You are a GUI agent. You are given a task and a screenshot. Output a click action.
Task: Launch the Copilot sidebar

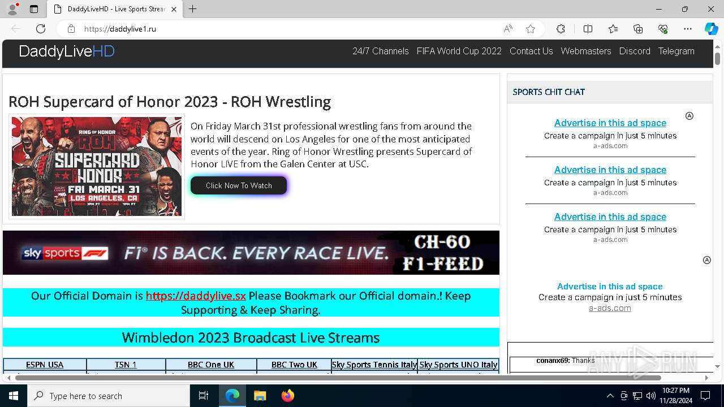pos(711,29)
